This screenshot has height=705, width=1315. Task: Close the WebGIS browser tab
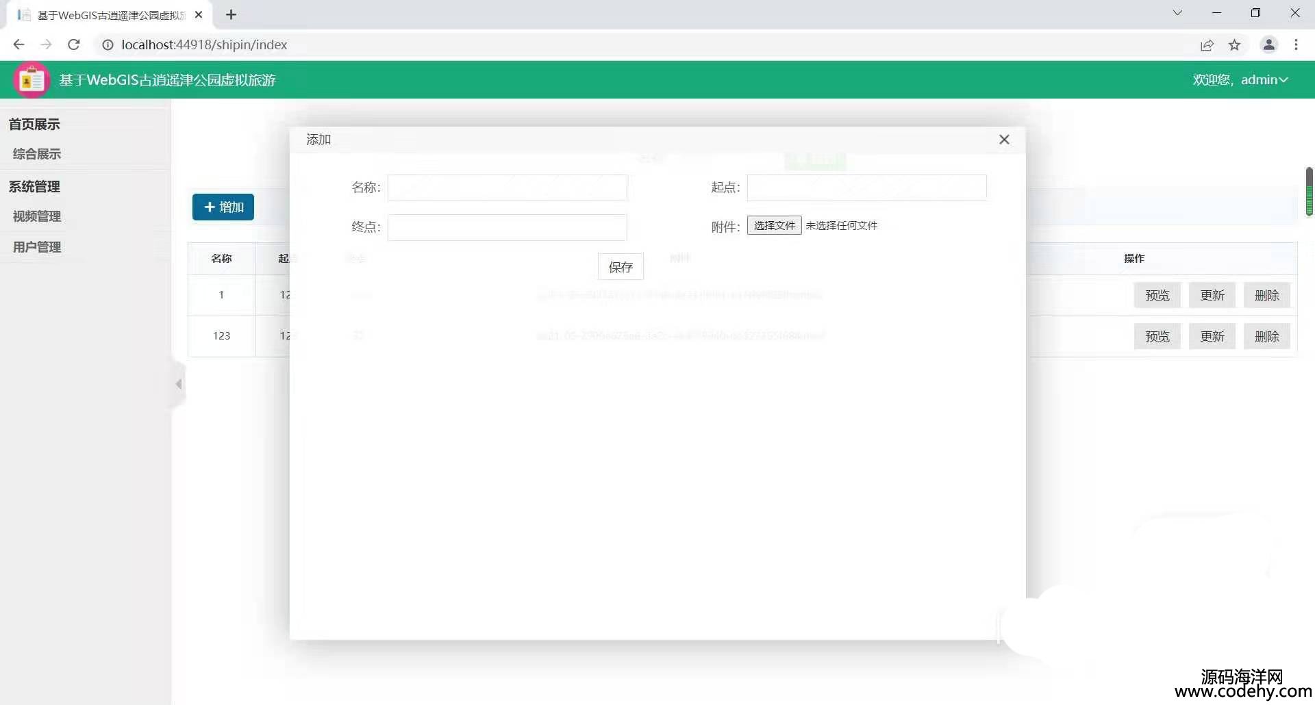199,14
